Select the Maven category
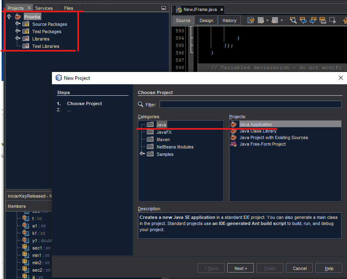This screenshot has height=279, width=347. click(163, 139)
